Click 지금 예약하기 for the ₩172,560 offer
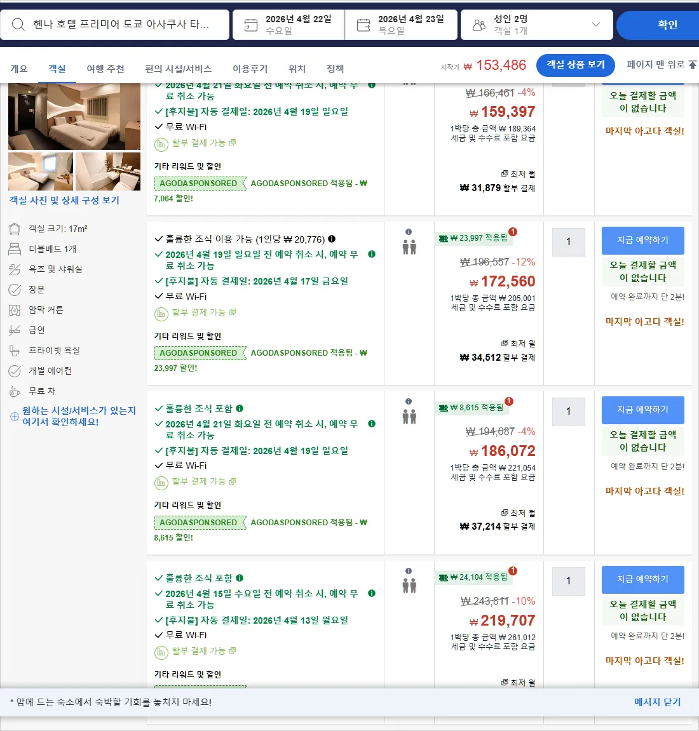The height and width of the screenshot is (731, 699). (x=642, y=241)
